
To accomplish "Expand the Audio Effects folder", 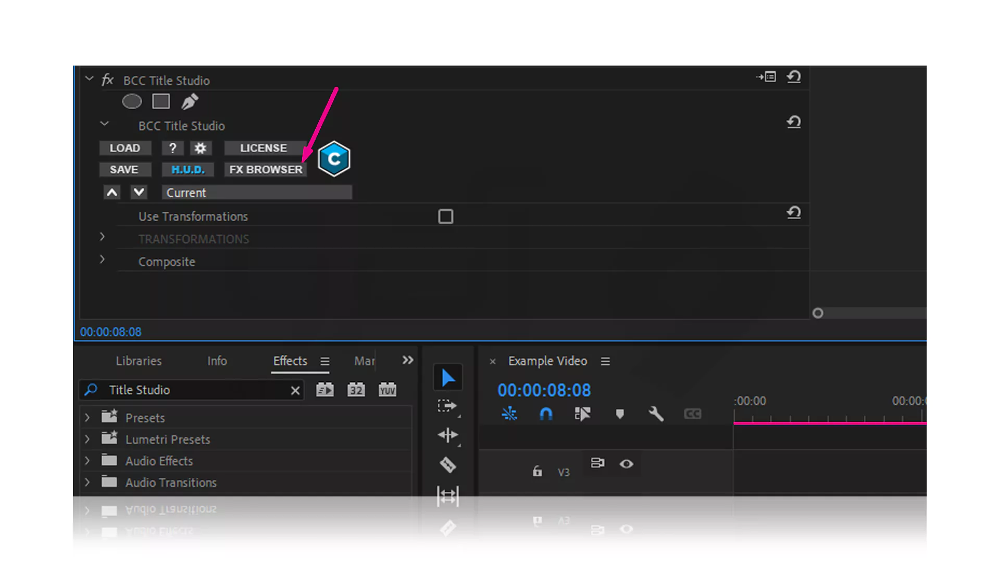I will click(x=87, y=461).
